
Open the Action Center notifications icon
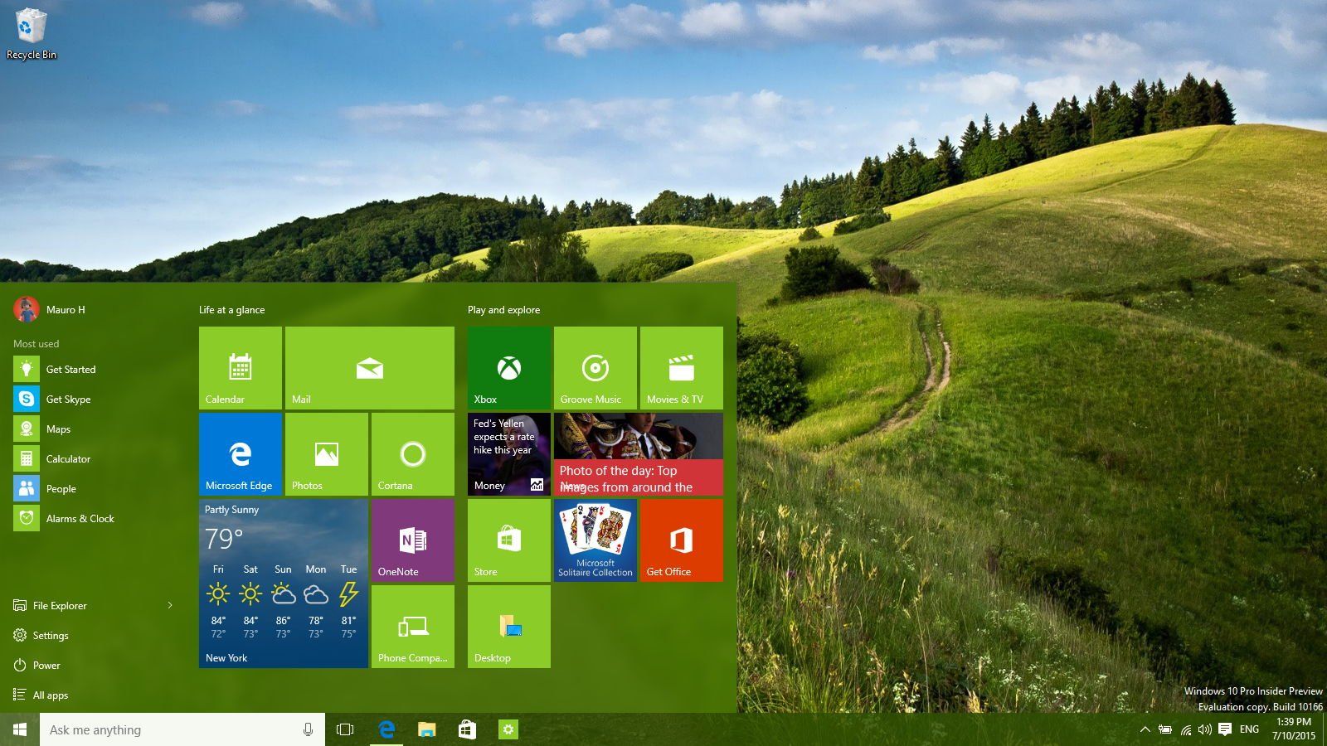(x=1225, y=729)
